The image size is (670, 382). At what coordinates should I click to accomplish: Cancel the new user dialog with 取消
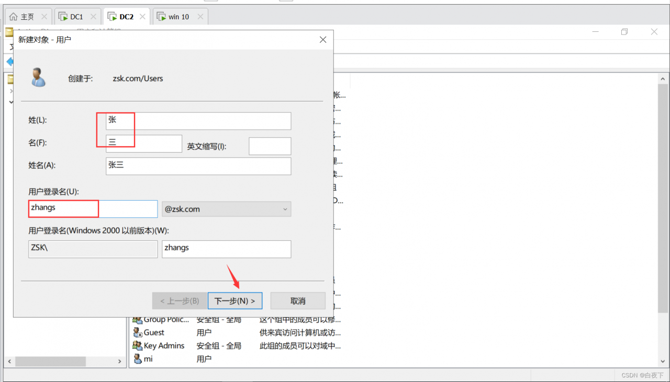point(298,301)
